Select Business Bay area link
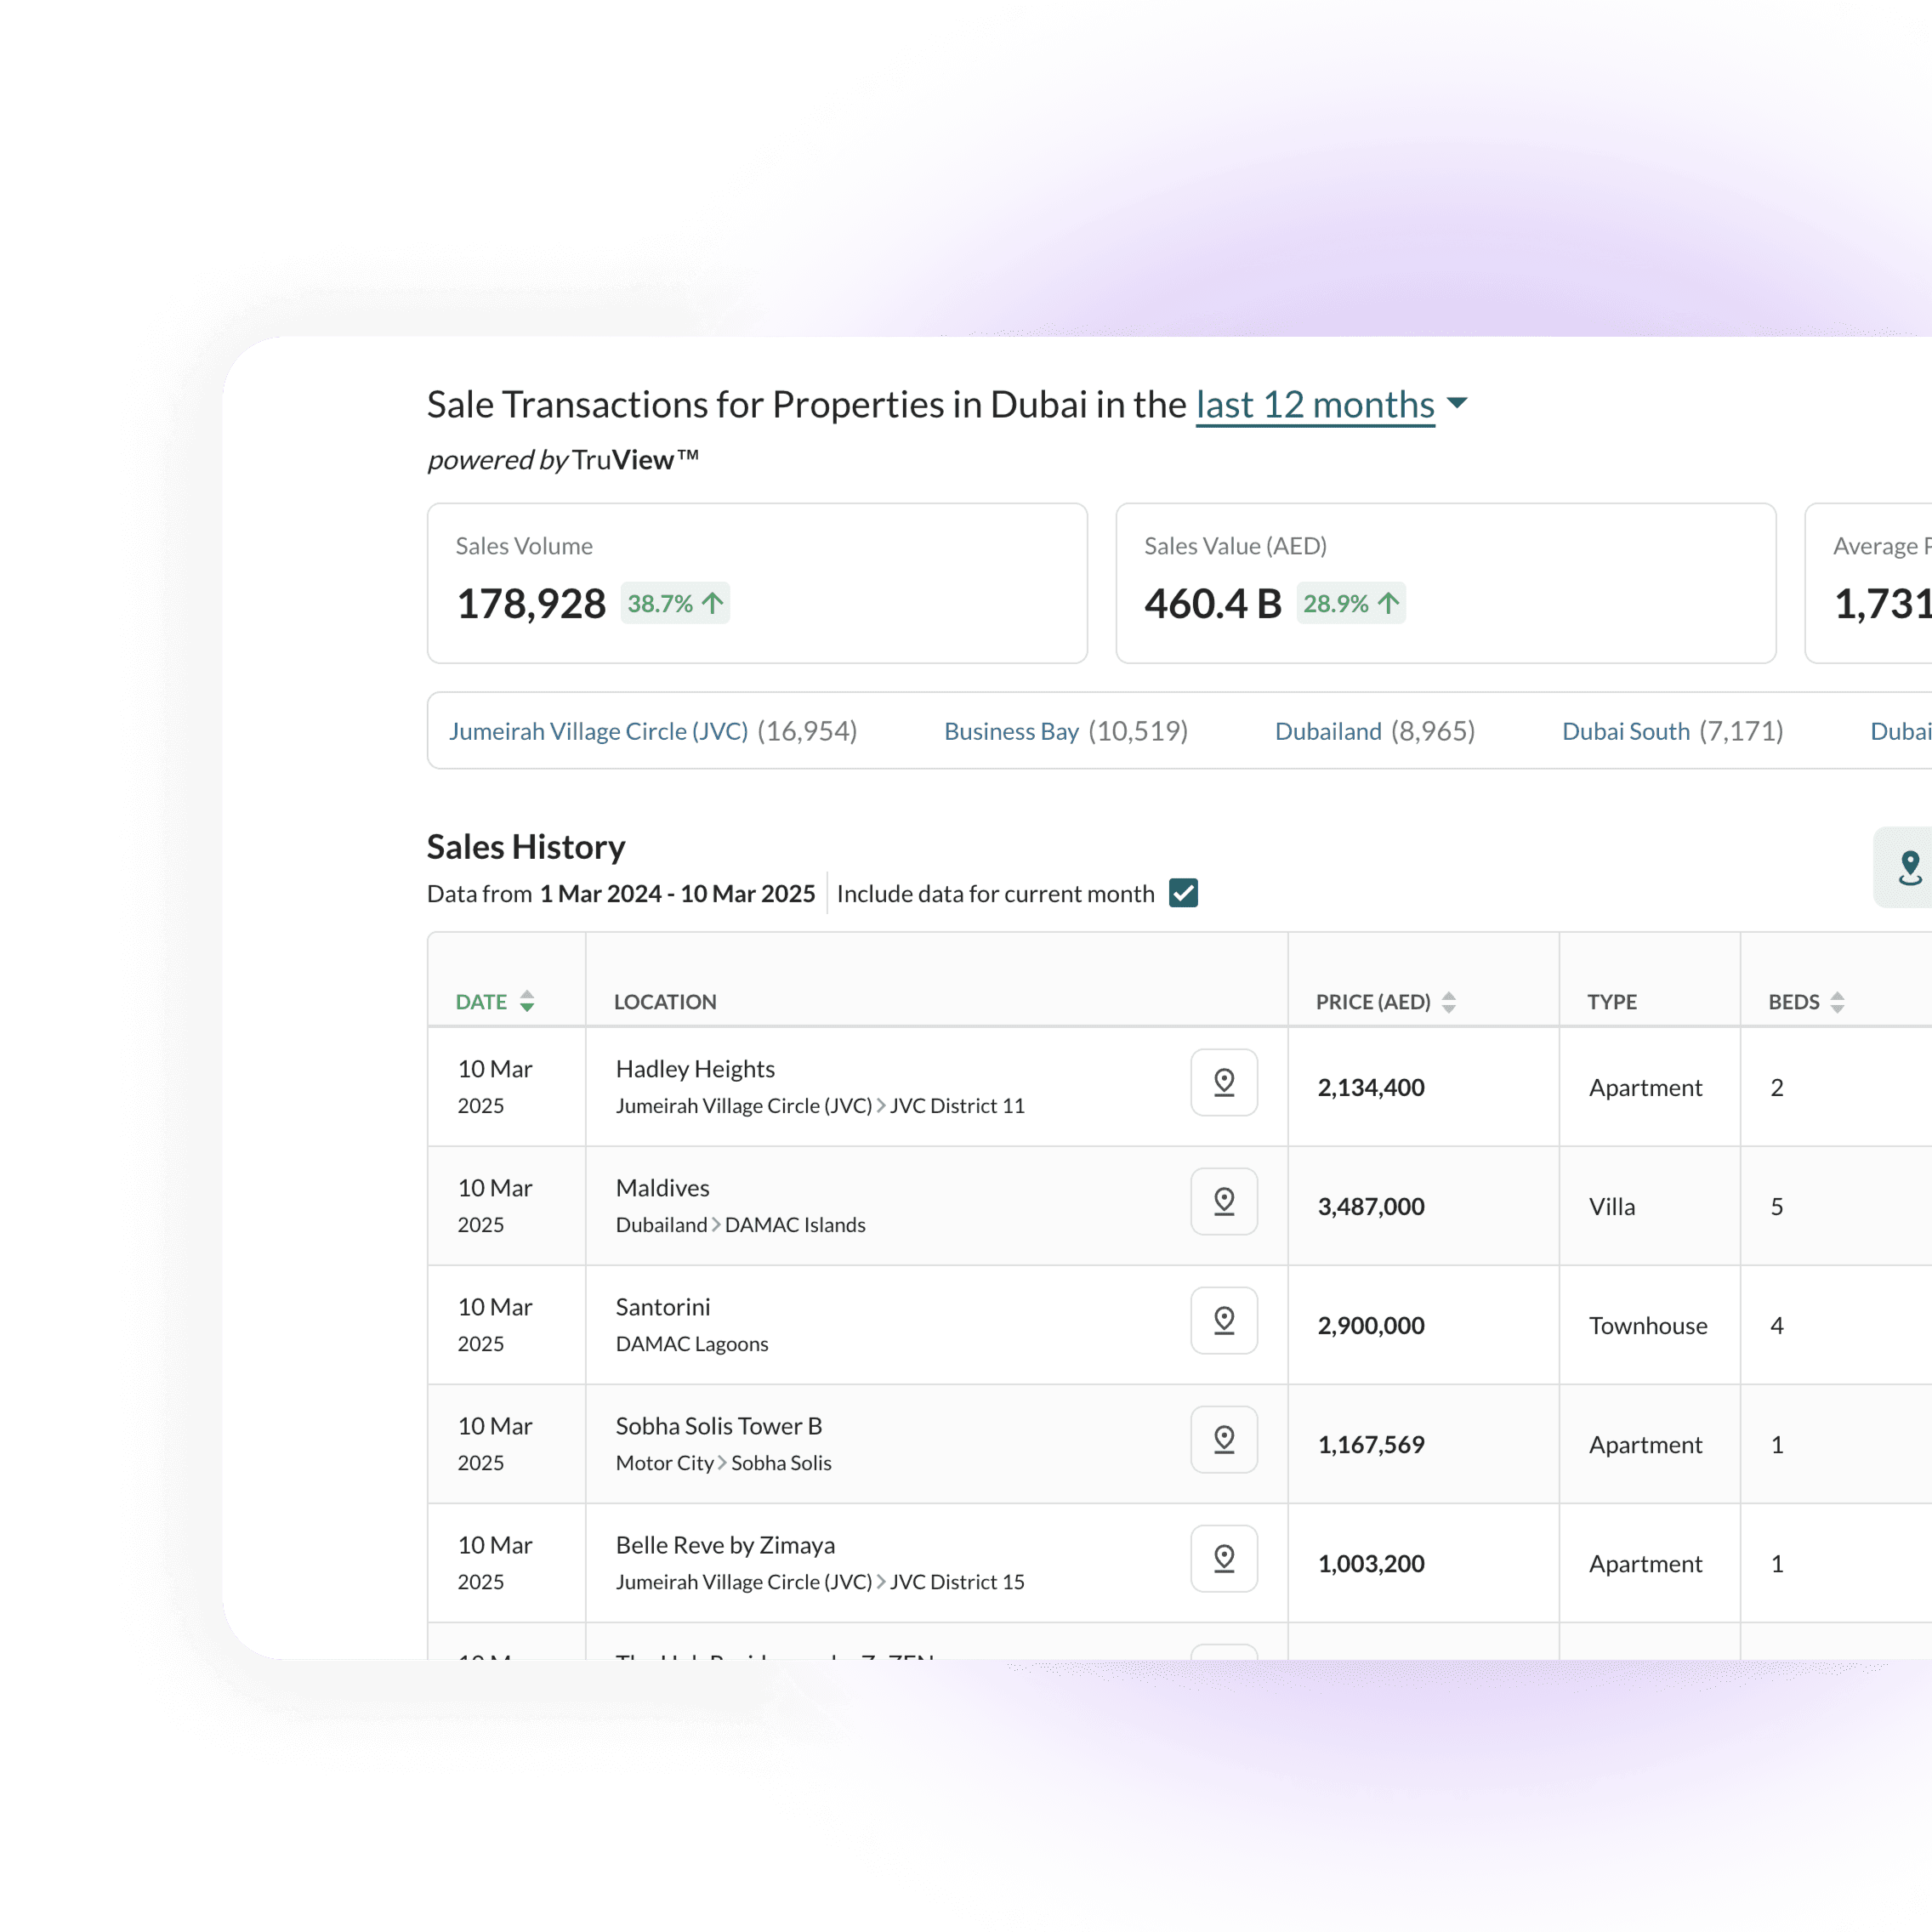The image size is (1932, 1932). click(x=1011, y=731)
